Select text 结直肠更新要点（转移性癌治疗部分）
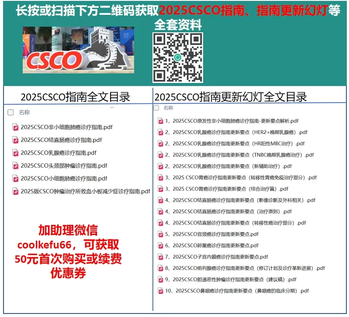Viewport: 349px width, 317px height. coord(235,223)
